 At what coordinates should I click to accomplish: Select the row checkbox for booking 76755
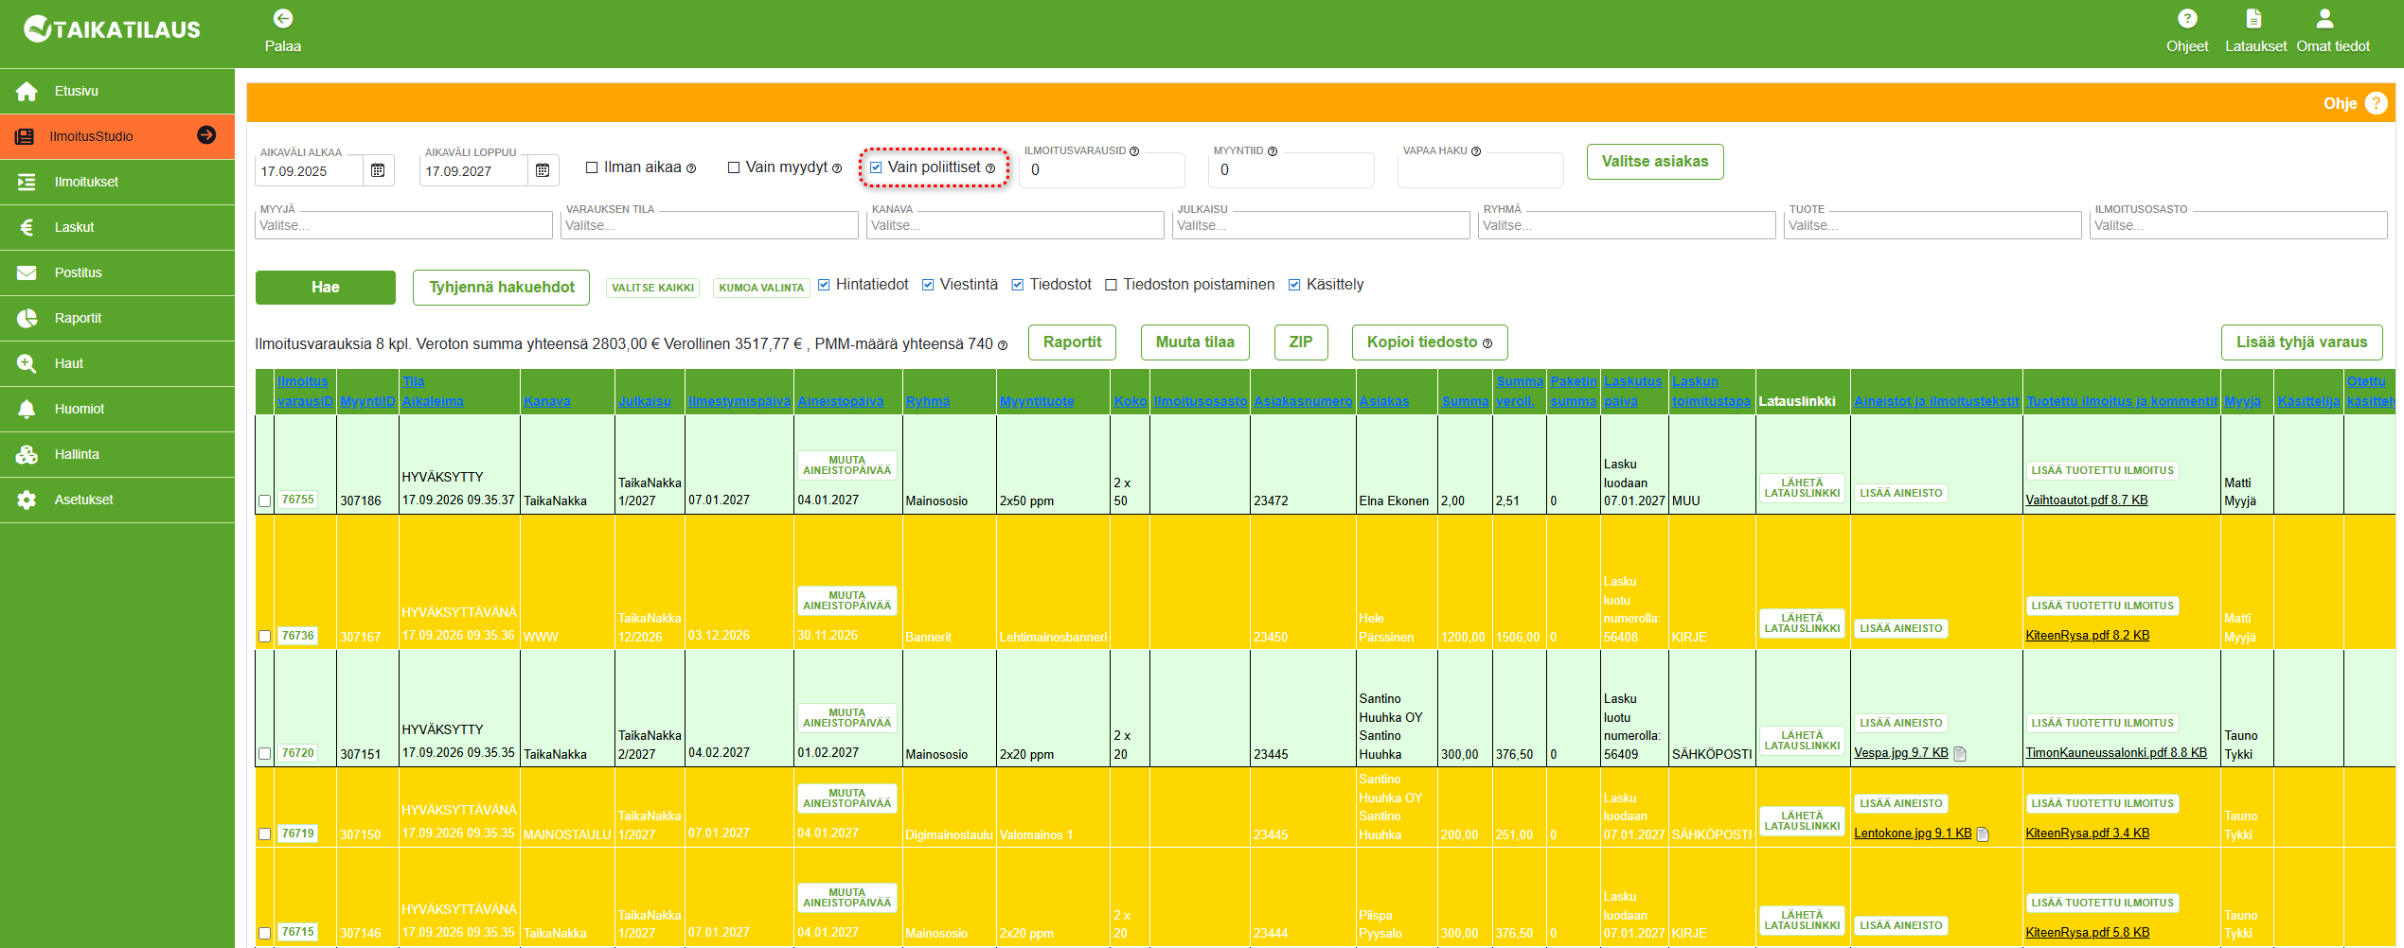click(264, 501)
